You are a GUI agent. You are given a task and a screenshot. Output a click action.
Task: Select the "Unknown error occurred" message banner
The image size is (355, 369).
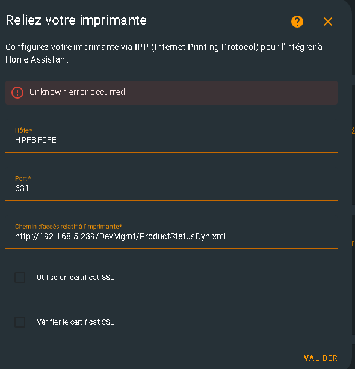[171, 93]
